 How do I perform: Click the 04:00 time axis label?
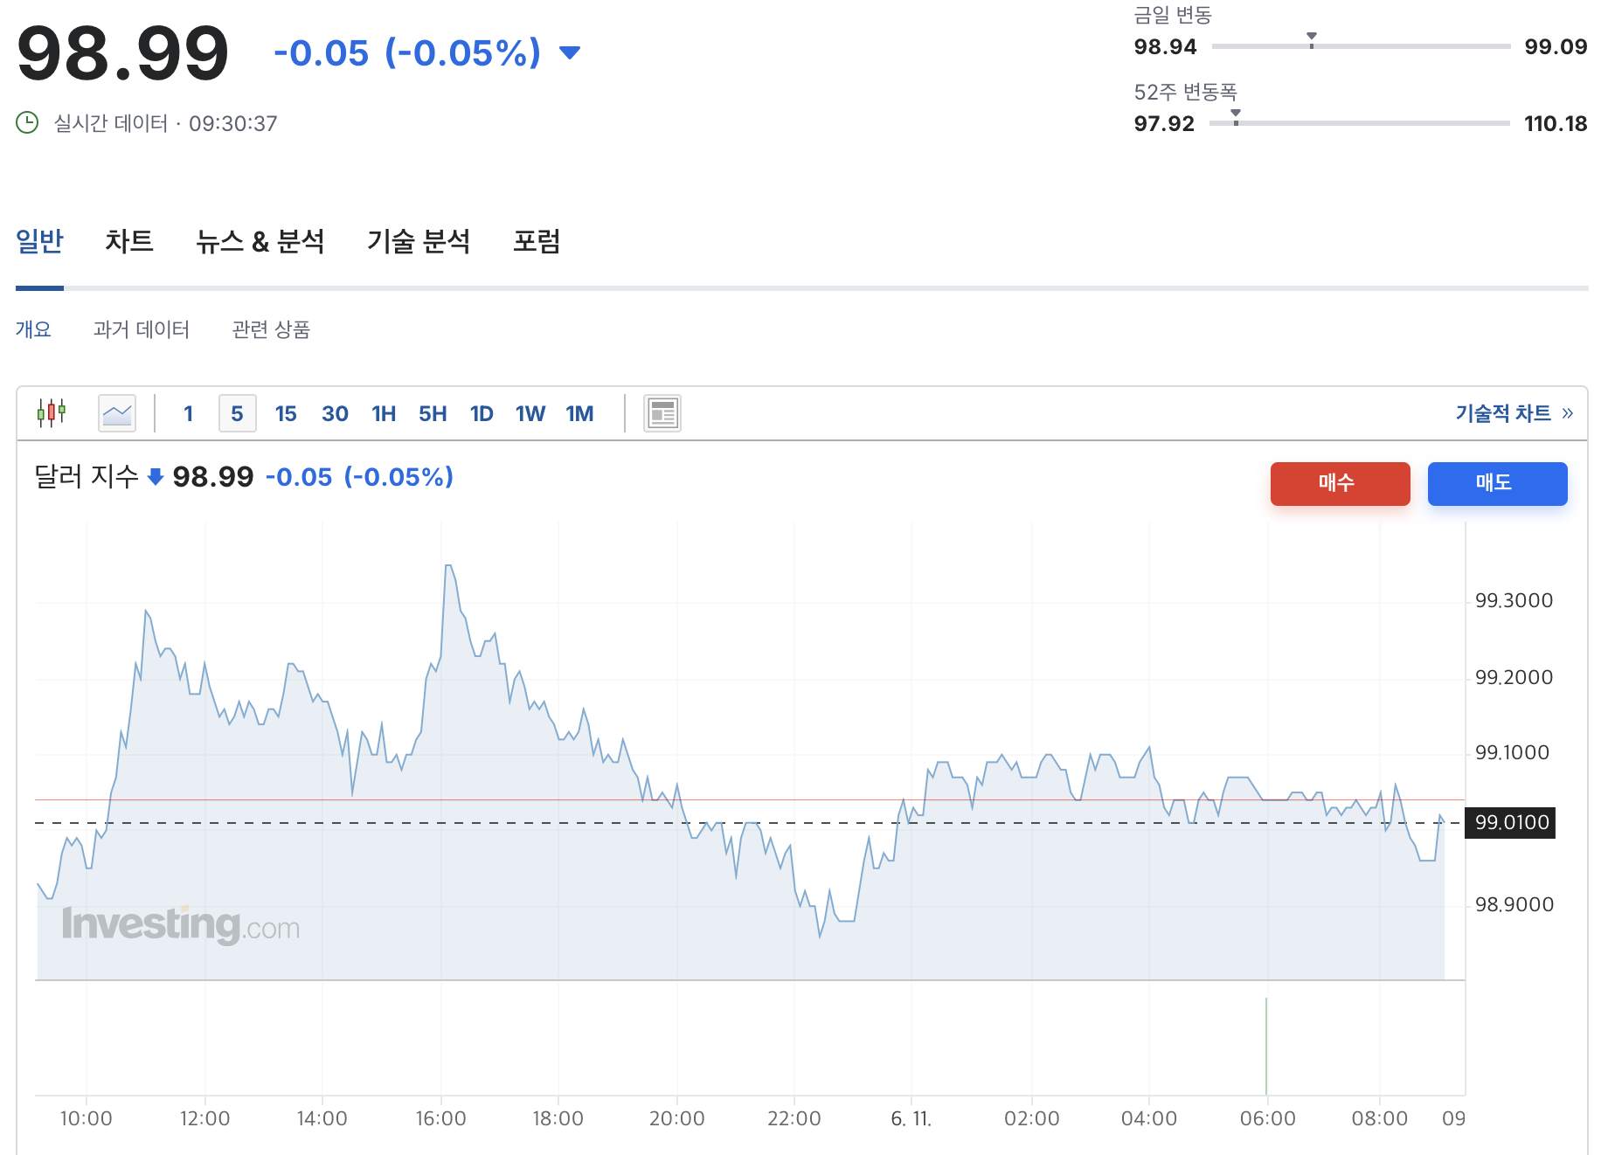(1148, 1118)
